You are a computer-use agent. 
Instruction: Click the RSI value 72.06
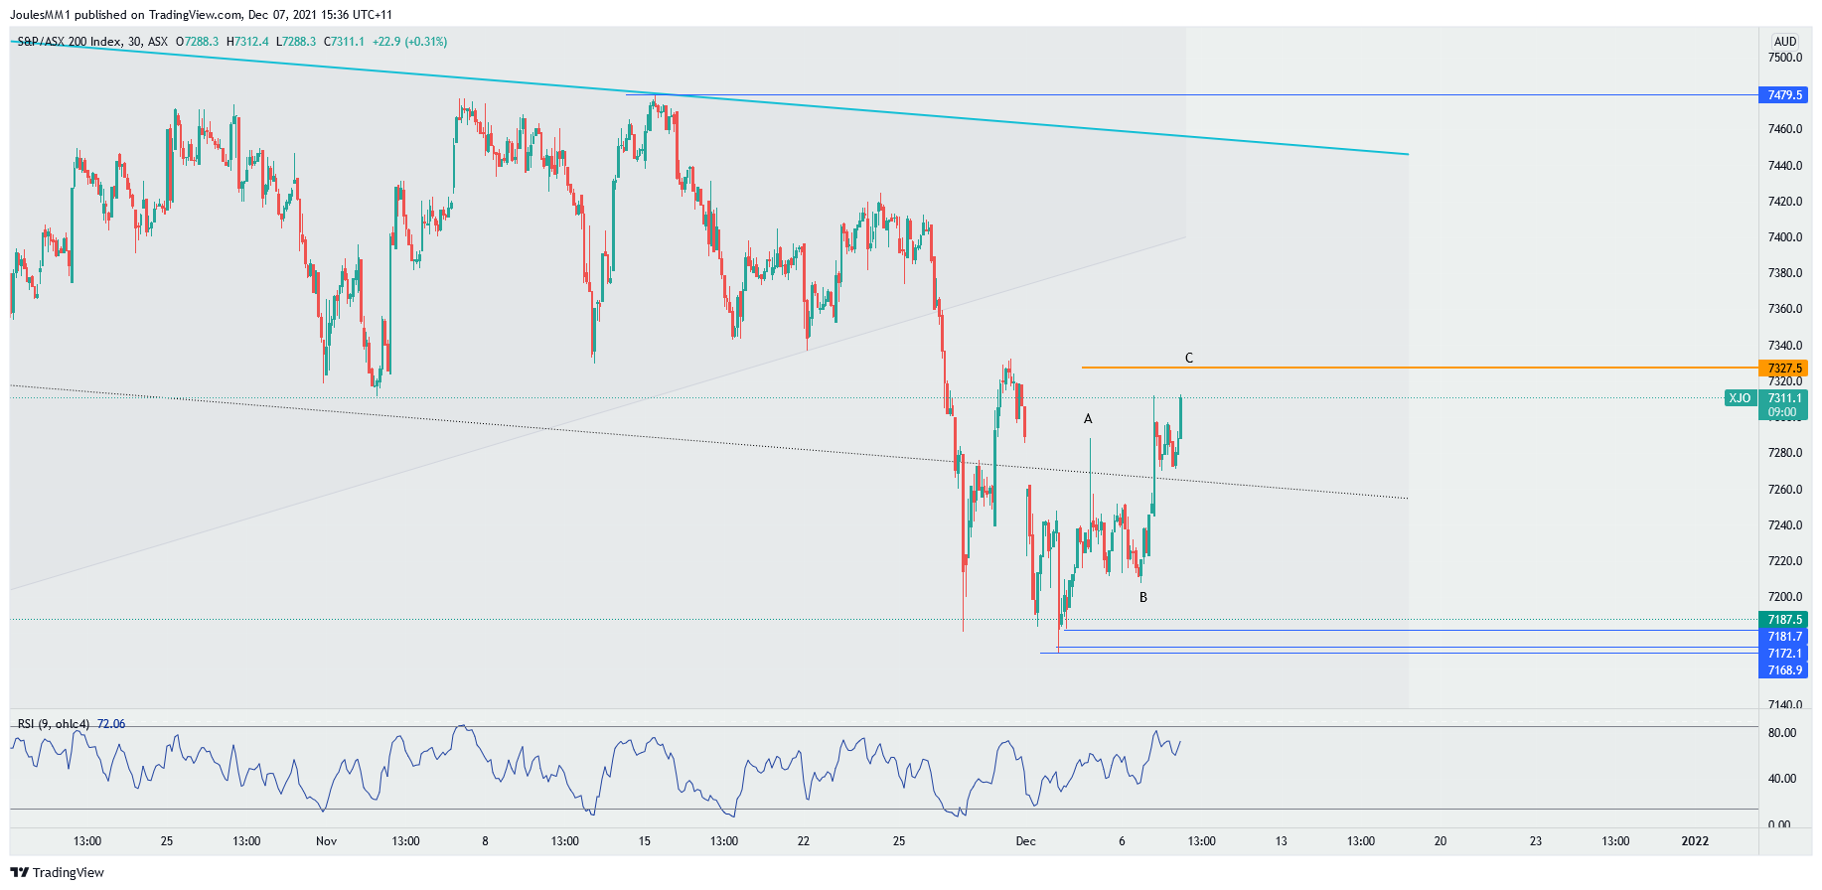pos(111,724)
